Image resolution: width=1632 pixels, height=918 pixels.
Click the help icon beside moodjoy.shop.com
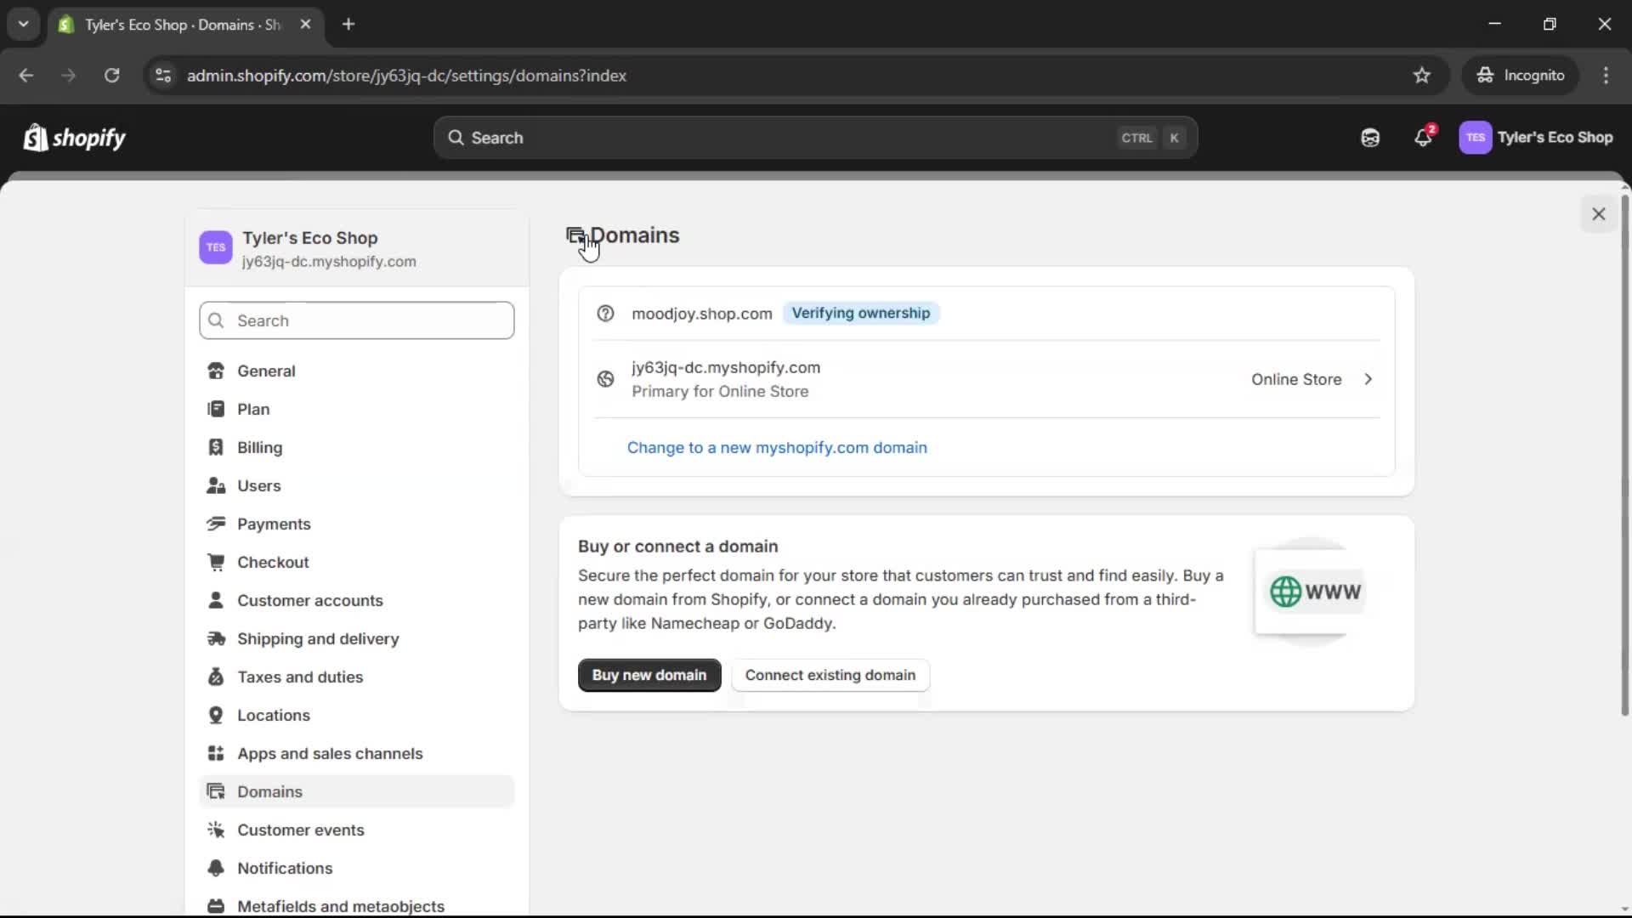click(605, 314)
